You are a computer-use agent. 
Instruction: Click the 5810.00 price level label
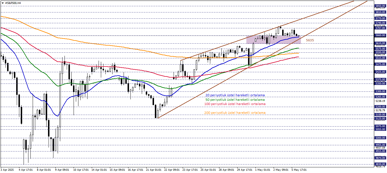[x=380, y=12]
